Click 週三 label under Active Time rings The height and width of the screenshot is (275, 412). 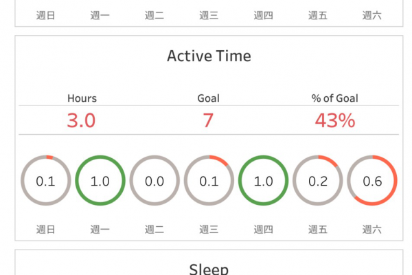pyautogui.click(x=209, y=230)
